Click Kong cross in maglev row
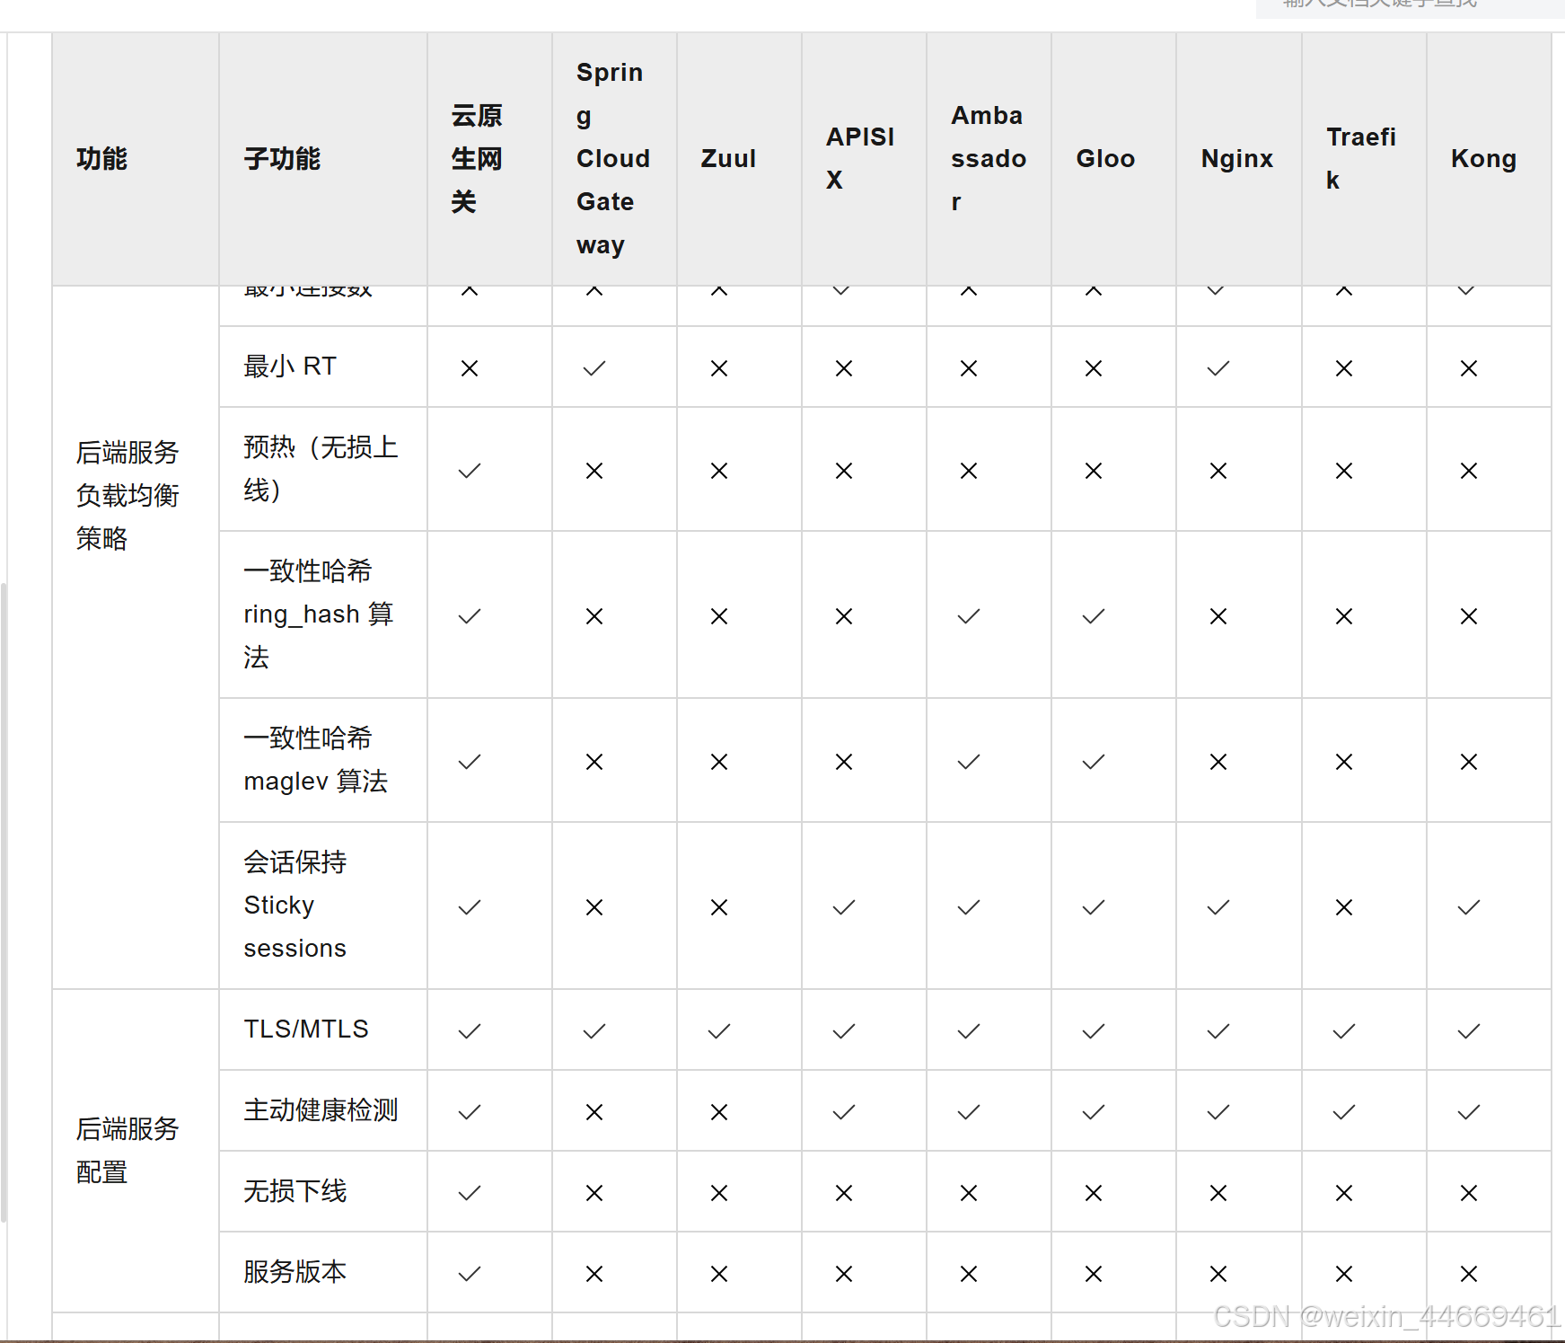This screenshot has height=1343, width=1565. coord(1469,762)
